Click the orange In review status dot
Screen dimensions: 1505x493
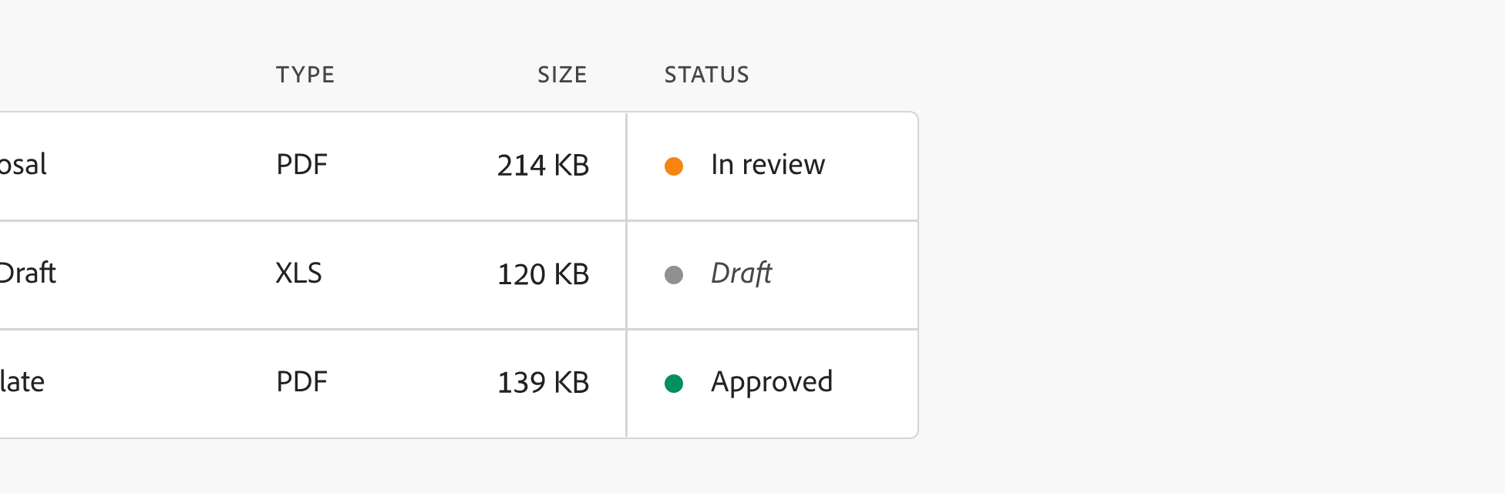[674, 166]
